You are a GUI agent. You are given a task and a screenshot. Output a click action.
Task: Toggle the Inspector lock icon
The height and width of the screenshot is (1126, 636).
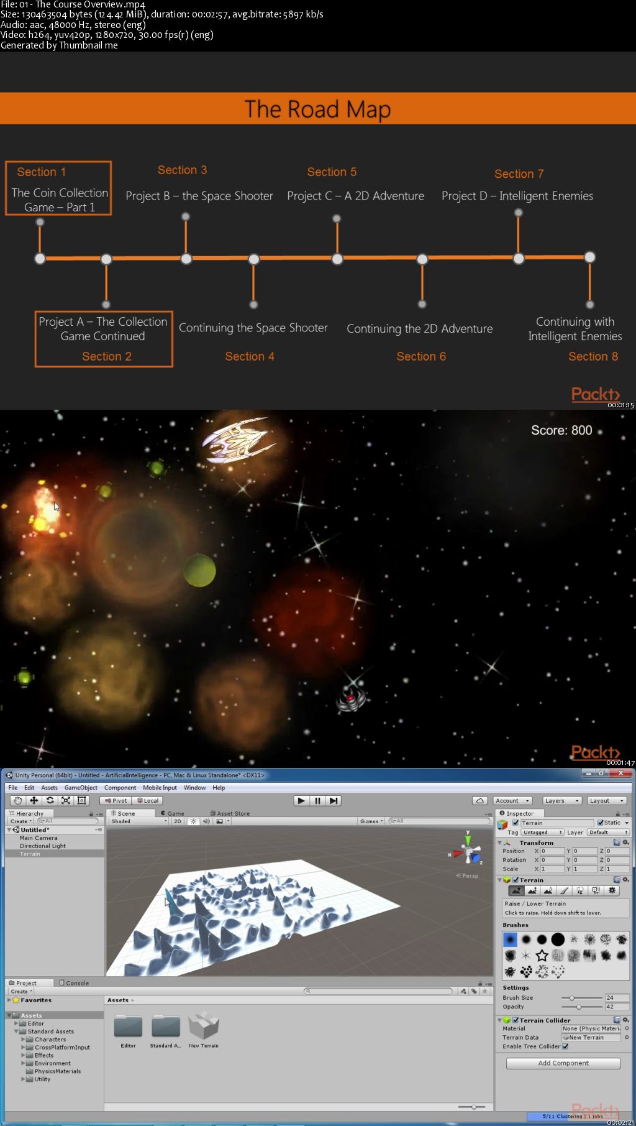tap(618, 813)
